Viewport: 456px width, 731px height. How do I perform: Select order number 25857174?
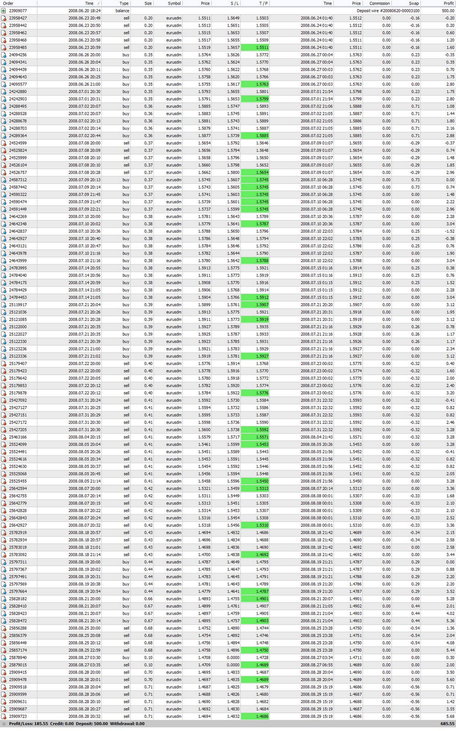18,650
